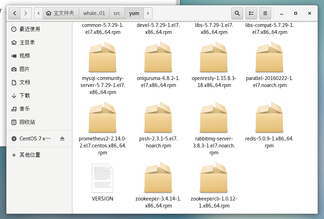Eject the CentOS 7 volume
The height and width of the screenshot is (219, 324).
62,139
